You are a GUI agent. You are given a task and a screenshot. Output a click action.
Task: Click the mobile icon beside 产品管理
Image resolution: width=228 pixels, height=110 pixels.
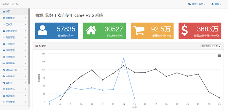tap(4, 102)
